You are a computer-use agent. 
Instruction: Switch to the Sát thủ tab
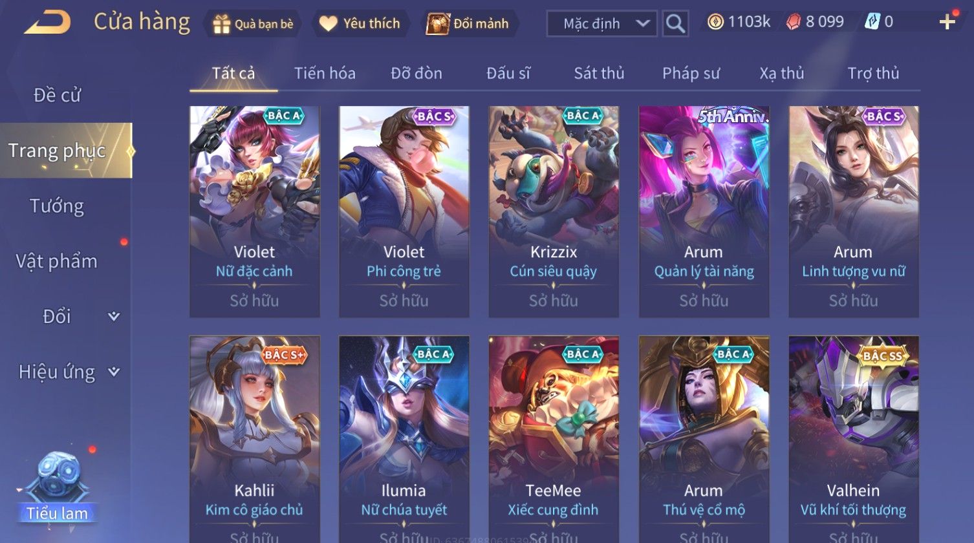click(x=599, y=74)
